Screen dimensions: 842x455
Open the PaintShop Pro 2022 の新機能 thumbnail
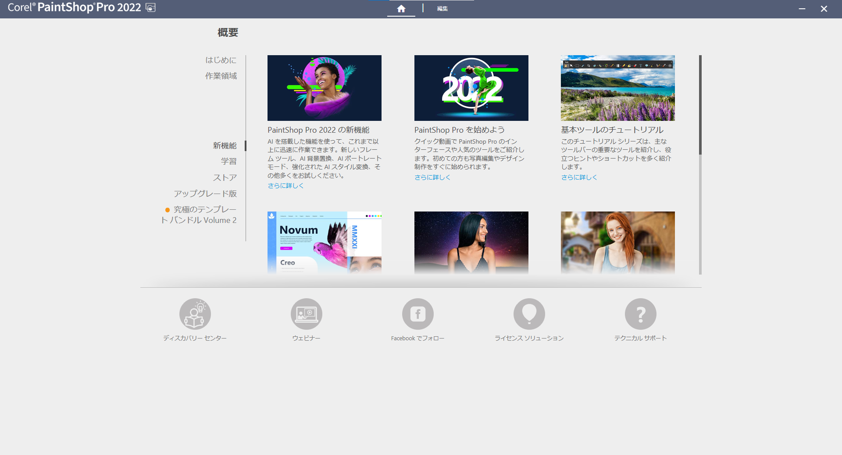coord(325,88)
